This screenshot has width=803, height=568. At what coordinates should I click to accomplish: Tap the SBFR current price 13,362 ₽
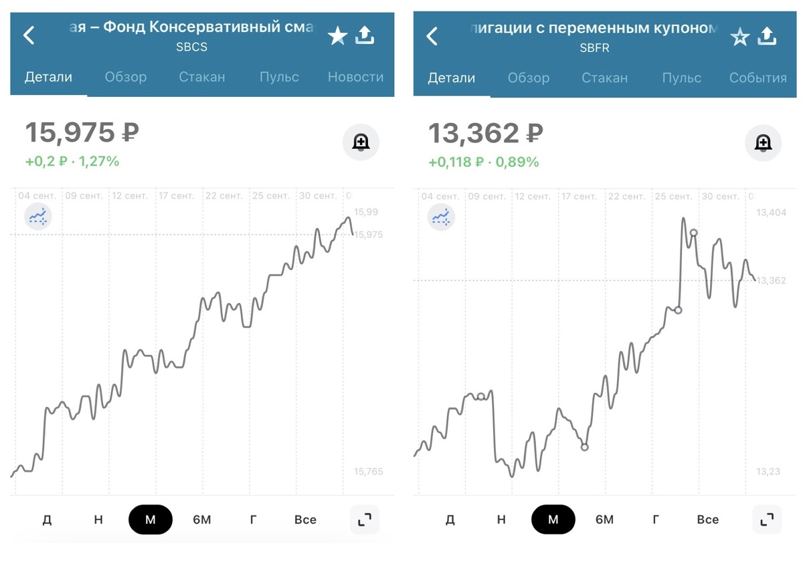pos(485,132)
